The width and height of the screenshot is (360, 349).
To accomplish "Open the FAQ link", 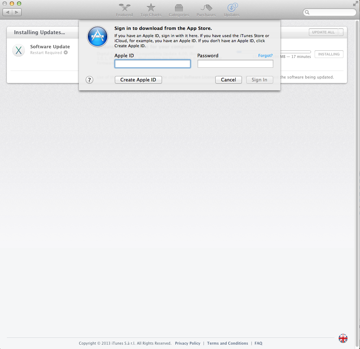I will tap(258, 343).
